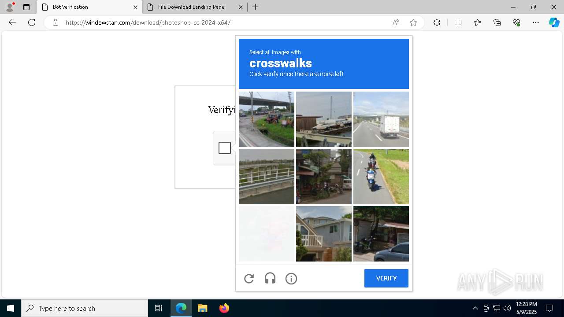564x317 pixels.
Task: Open Task View on the taskbar
Action: pyautogui.click(x=159, y=308)
